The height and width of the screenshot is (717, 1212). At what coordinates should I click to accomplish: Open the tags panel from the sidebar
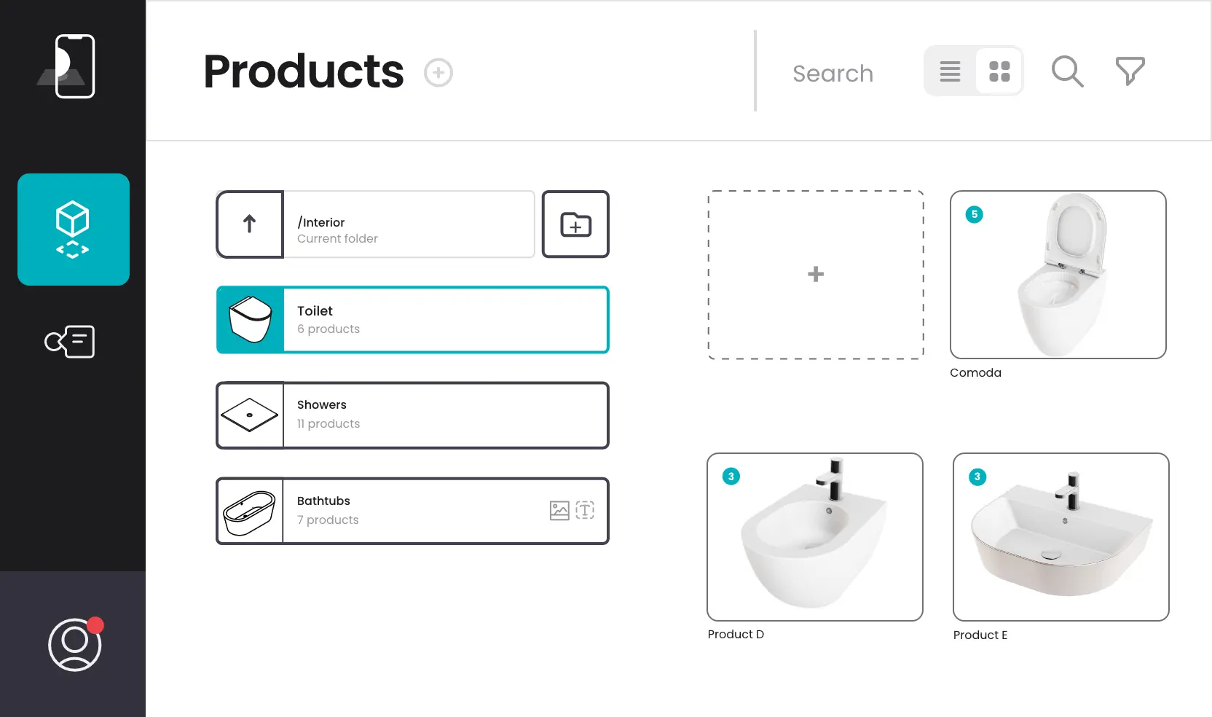(70, 341)
